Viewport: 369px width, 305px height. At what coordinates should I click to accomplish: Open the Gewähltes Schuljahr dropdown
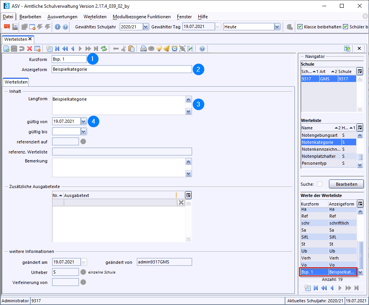click(146, 27)
